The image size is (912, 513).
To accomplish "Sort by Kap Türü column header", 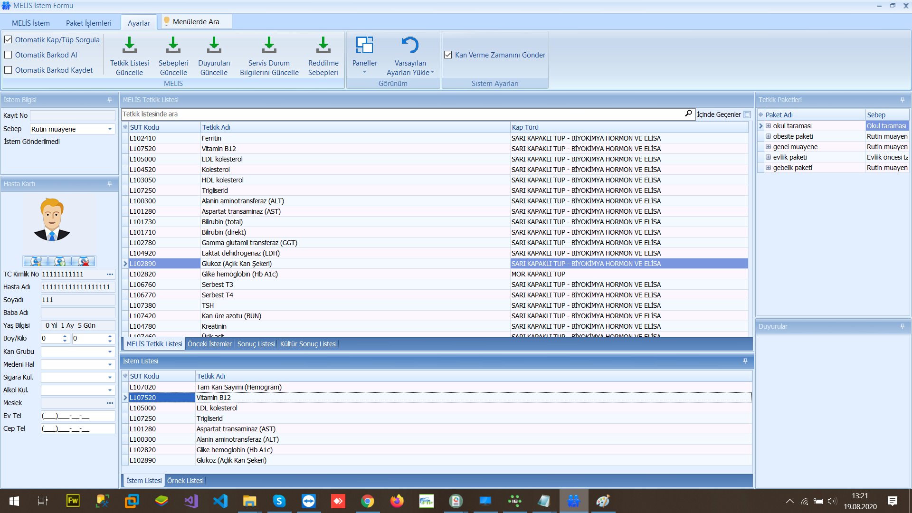I will pyautogui.click(x=629, y=127).
